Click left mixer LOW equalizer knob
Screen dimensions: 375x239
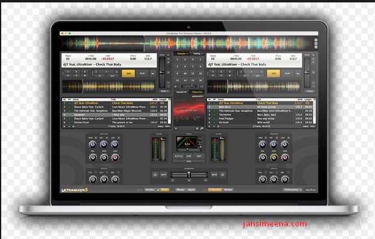(114, 144)
